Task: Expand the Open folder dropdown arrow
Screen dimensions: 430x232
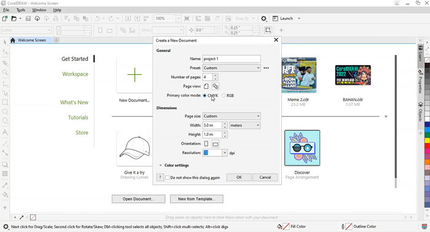Action: coord(20,18)
